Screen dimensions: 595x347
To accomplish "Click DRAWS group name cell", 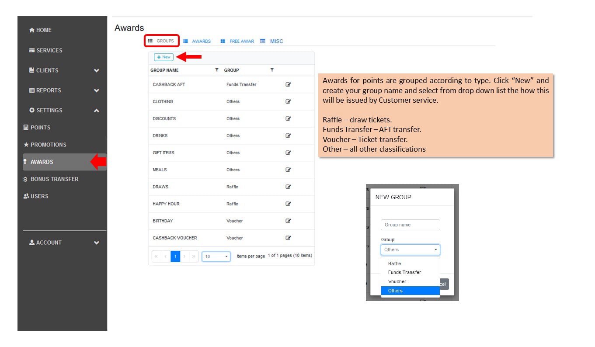I will [x=160, y=187].
